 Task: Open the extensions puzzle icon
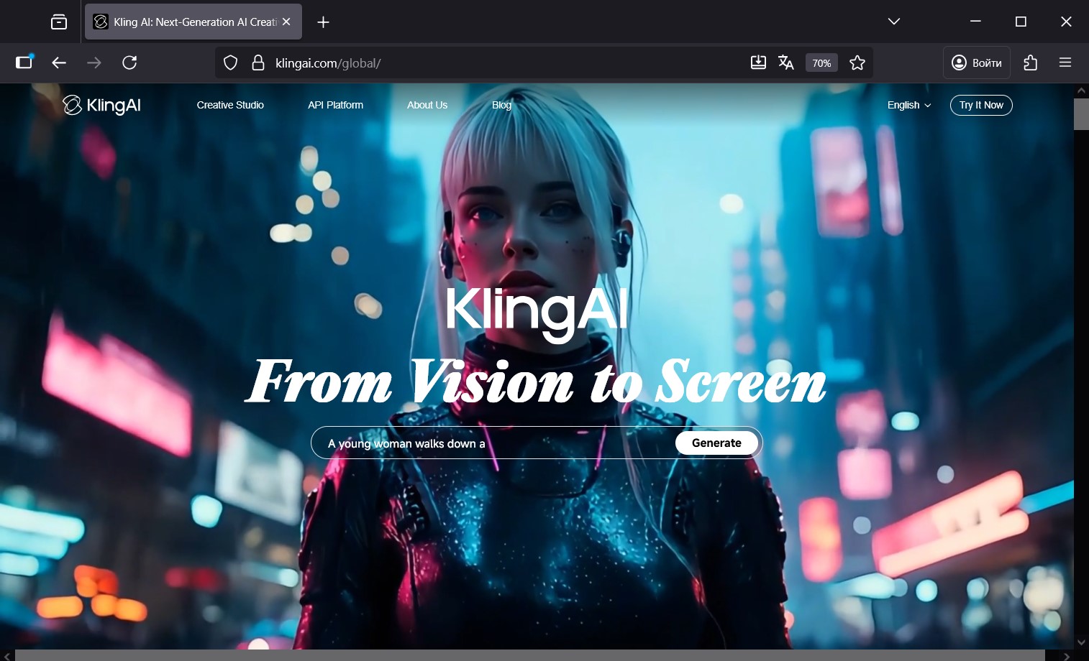pos(1030,63)
